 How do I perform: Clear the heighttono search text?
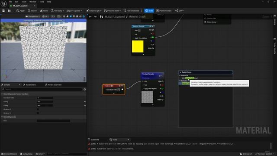point(180,72)
